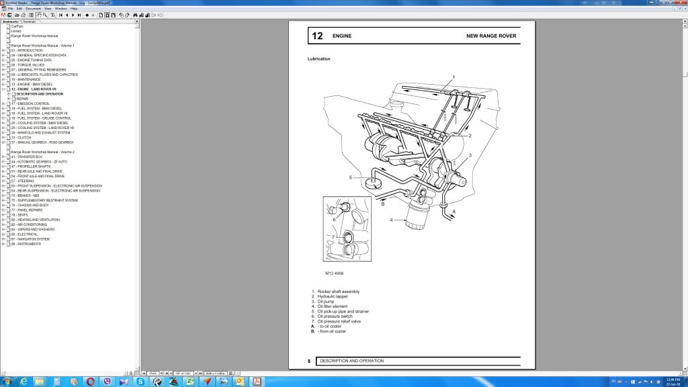Click the Open file folder toolbar icon
The image size is (688, 387).
[17, 15]
